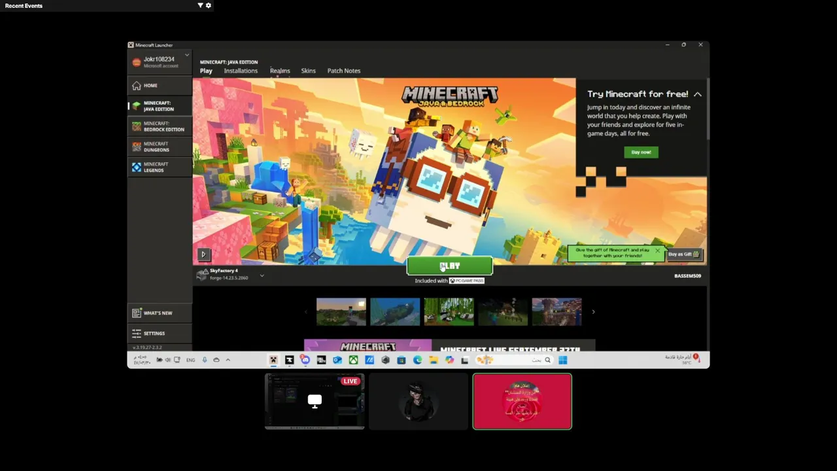Select the participant avatar thumbnail
The height and width of the screenshot is (471, 837).
[x=418, y=401]
